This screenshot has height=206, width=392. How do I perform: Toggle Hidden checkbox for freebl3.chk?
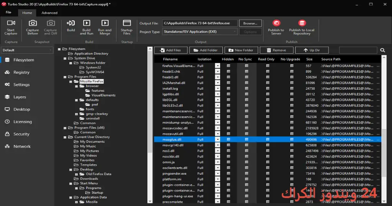tap(228, 72)
